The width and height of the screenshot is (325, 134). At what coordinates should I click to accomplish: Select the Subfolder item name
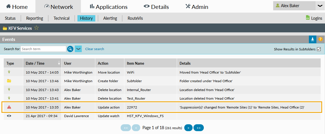tap(134, 81)
